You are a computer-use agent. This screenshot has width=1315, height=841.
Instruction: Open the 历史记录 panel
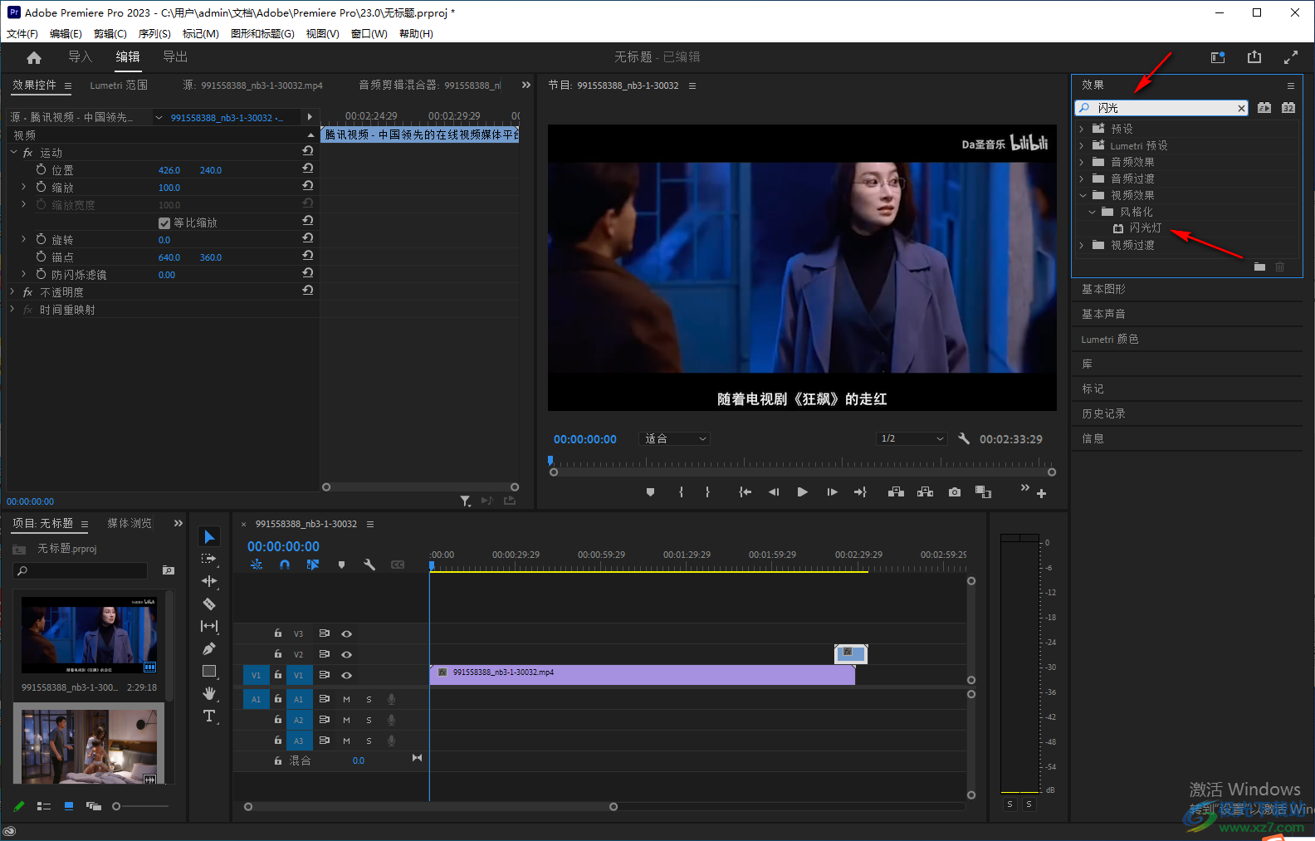pos(1104,413)
